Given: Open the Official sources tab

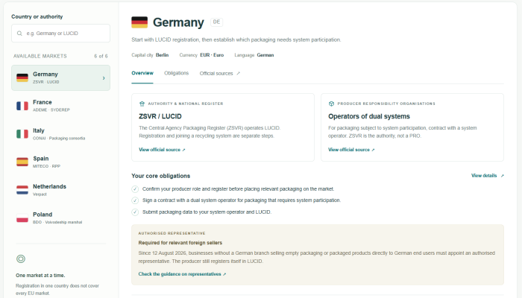Looking at the screenshot, I should pos(220,74).
